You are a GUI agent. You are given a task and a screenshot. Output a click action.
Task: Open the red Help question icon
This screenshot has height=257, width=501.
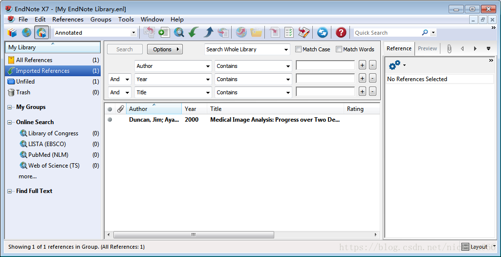[x=341, y=32]
